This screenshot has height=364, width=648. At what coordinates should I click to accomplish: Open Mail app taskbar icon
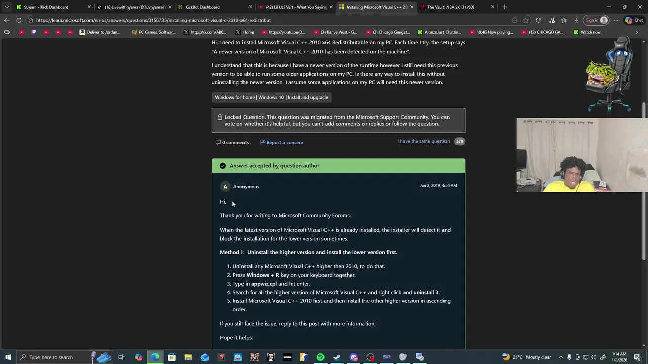click(205, 357)
